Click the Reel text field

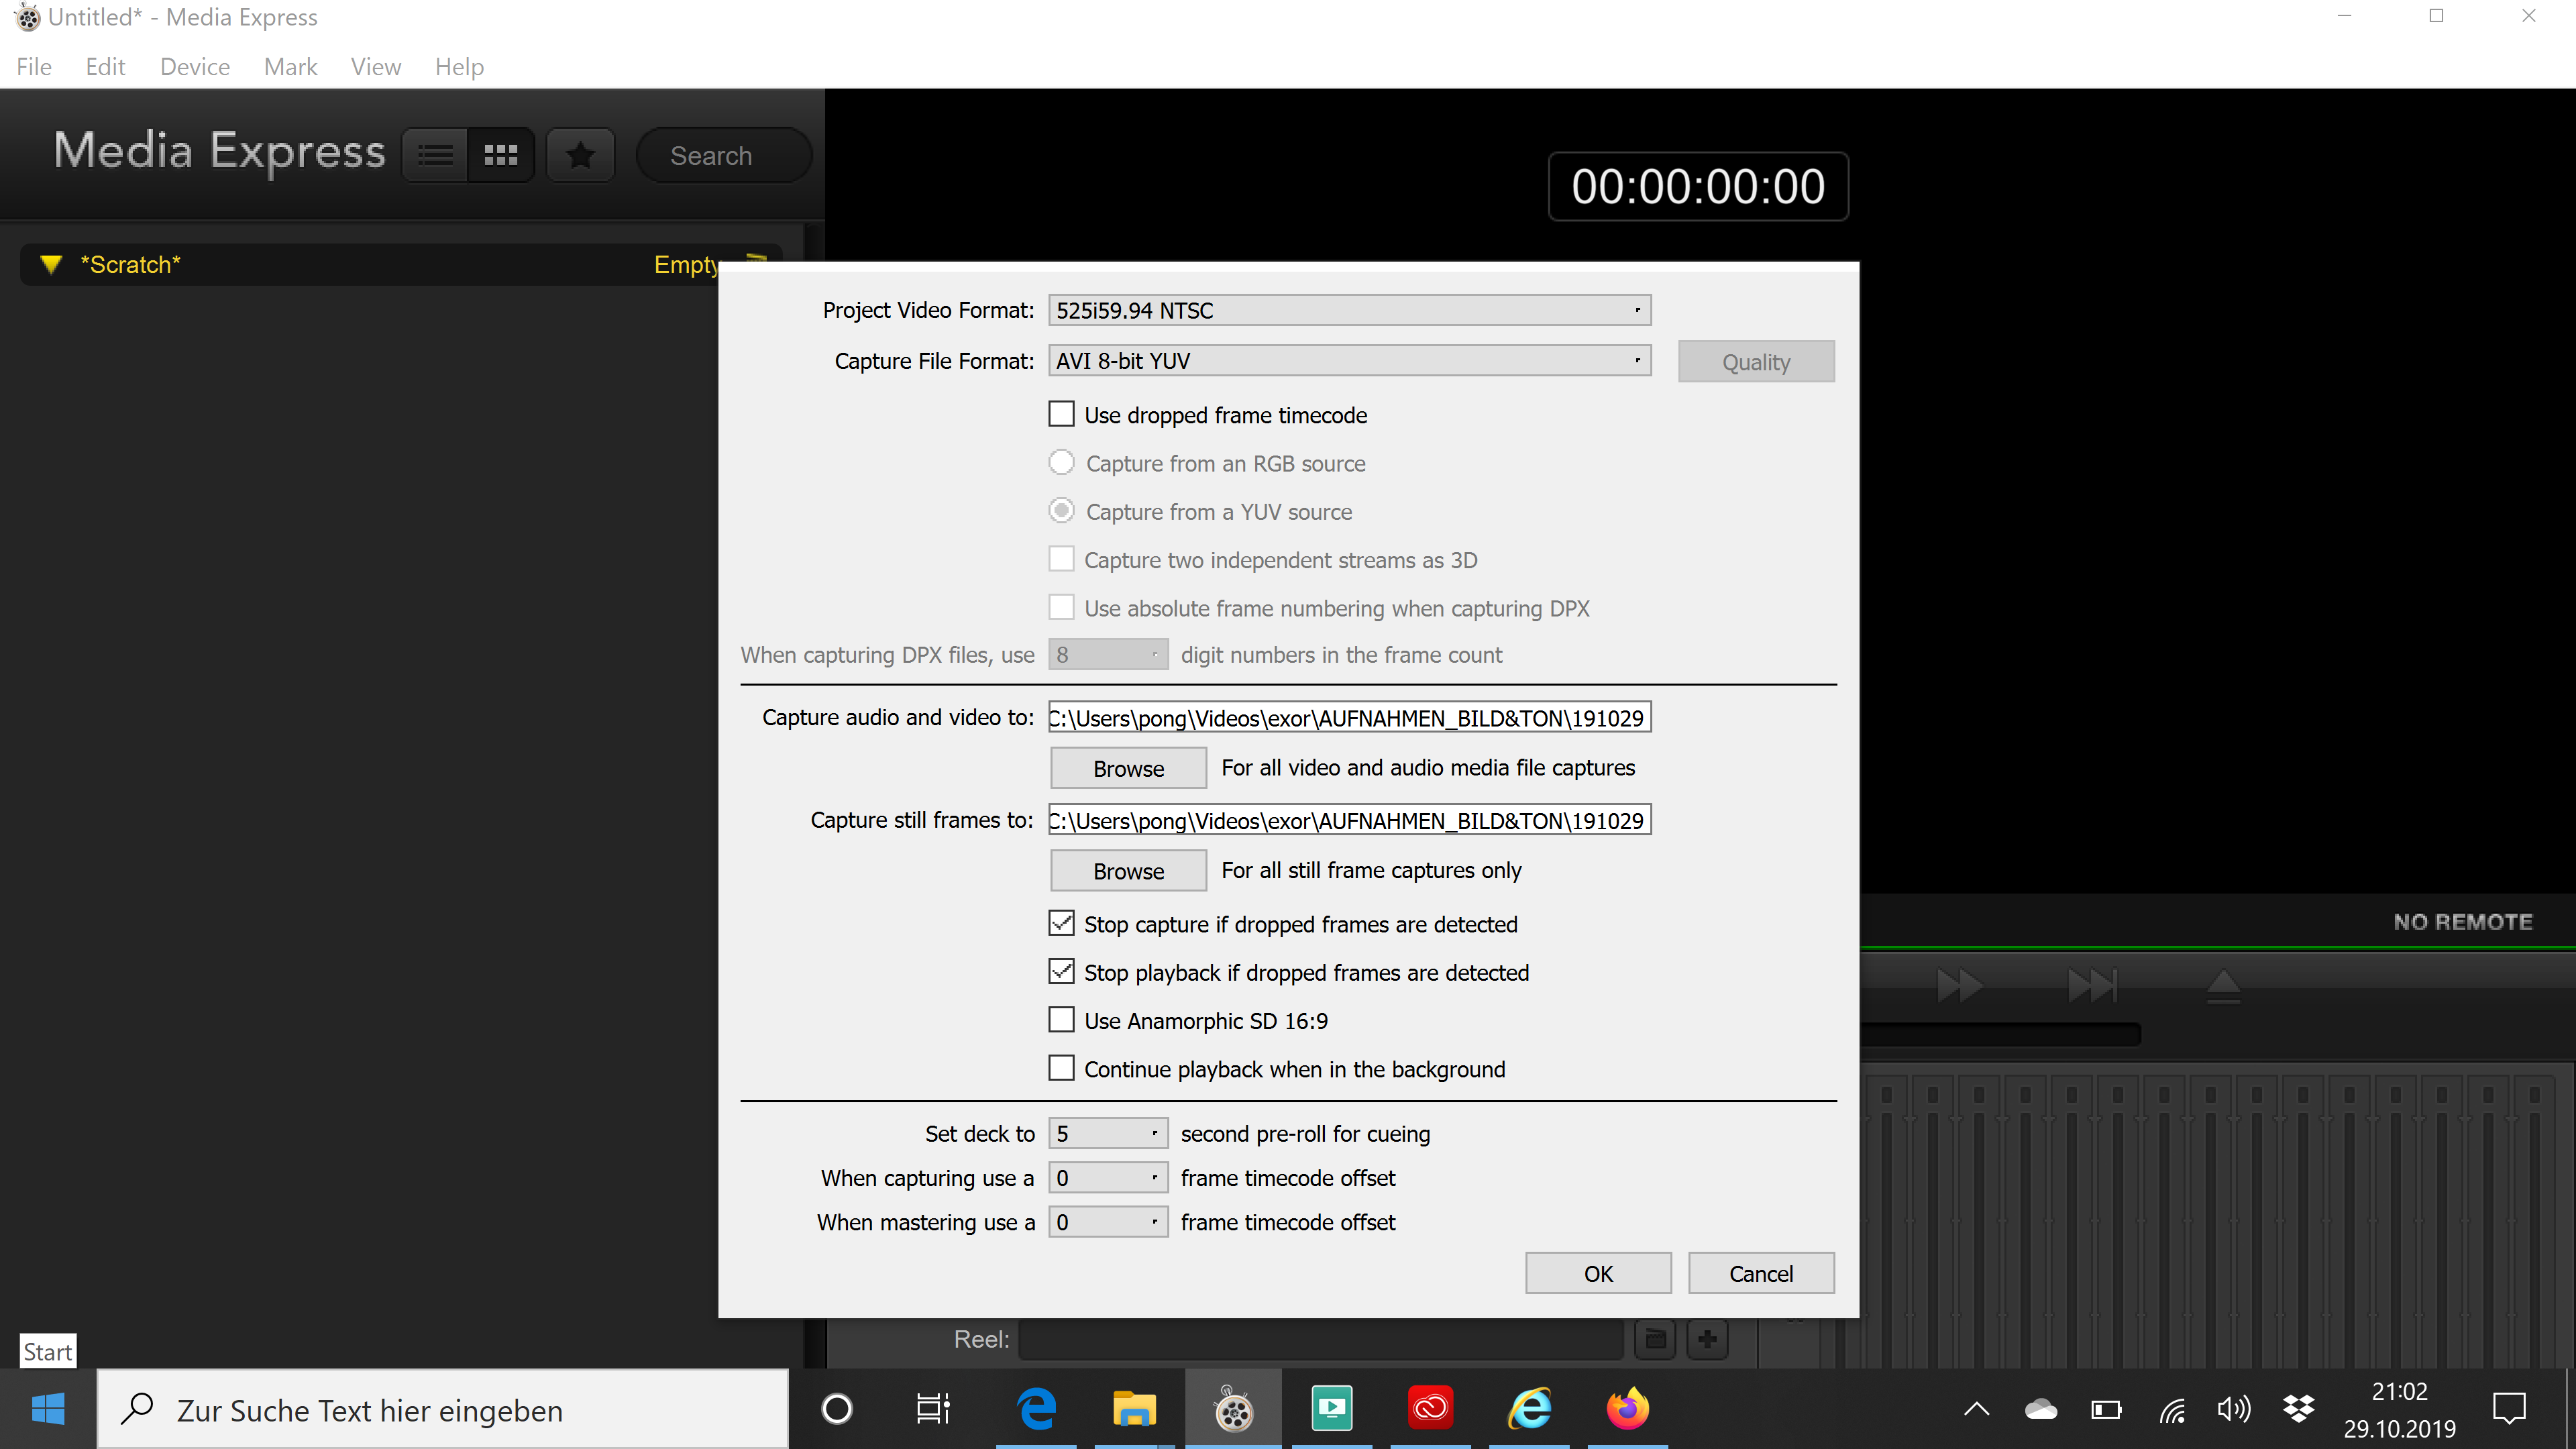click(1320, 1339)
